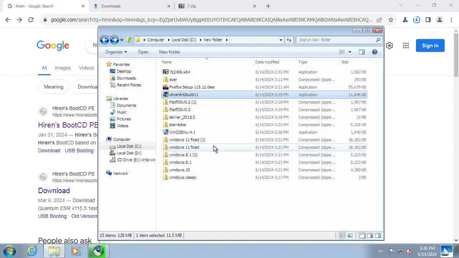The image size is (459, 258).
Task: Click the Explorer help icon
Action: point(375,52)
